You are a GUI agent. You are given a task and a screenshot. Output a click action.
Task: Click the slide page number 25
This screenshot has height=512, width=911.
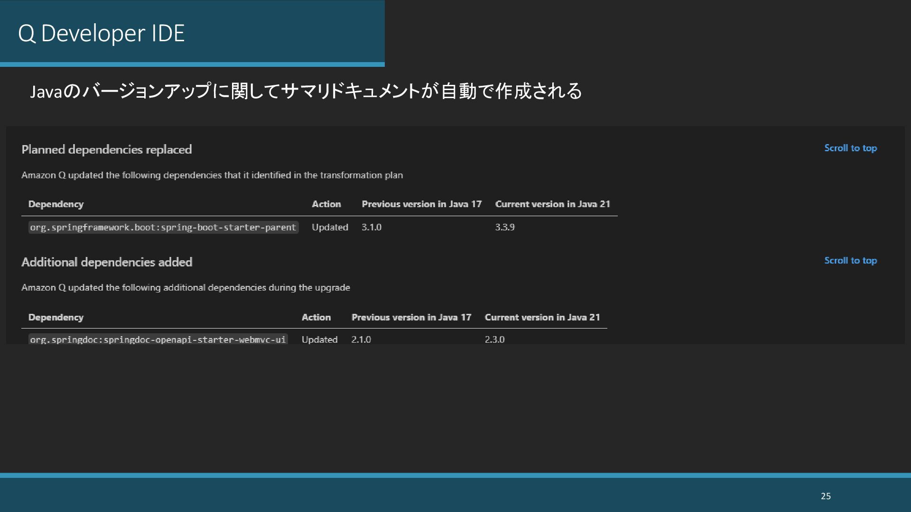826,496
